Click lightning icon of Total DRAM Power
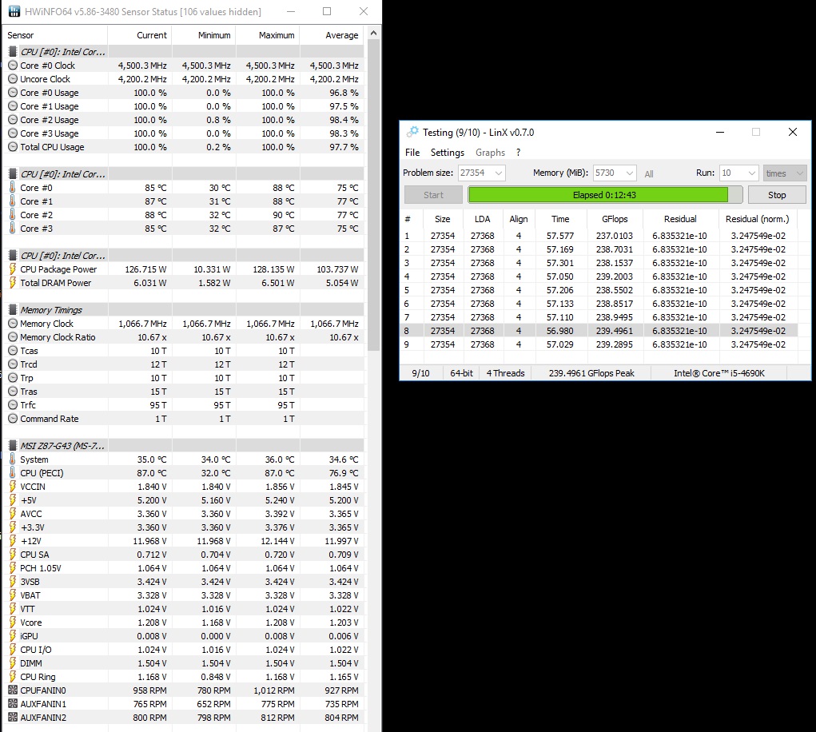Image resolution: width=816 pixels, height=732 pixels. pos(13,283)
